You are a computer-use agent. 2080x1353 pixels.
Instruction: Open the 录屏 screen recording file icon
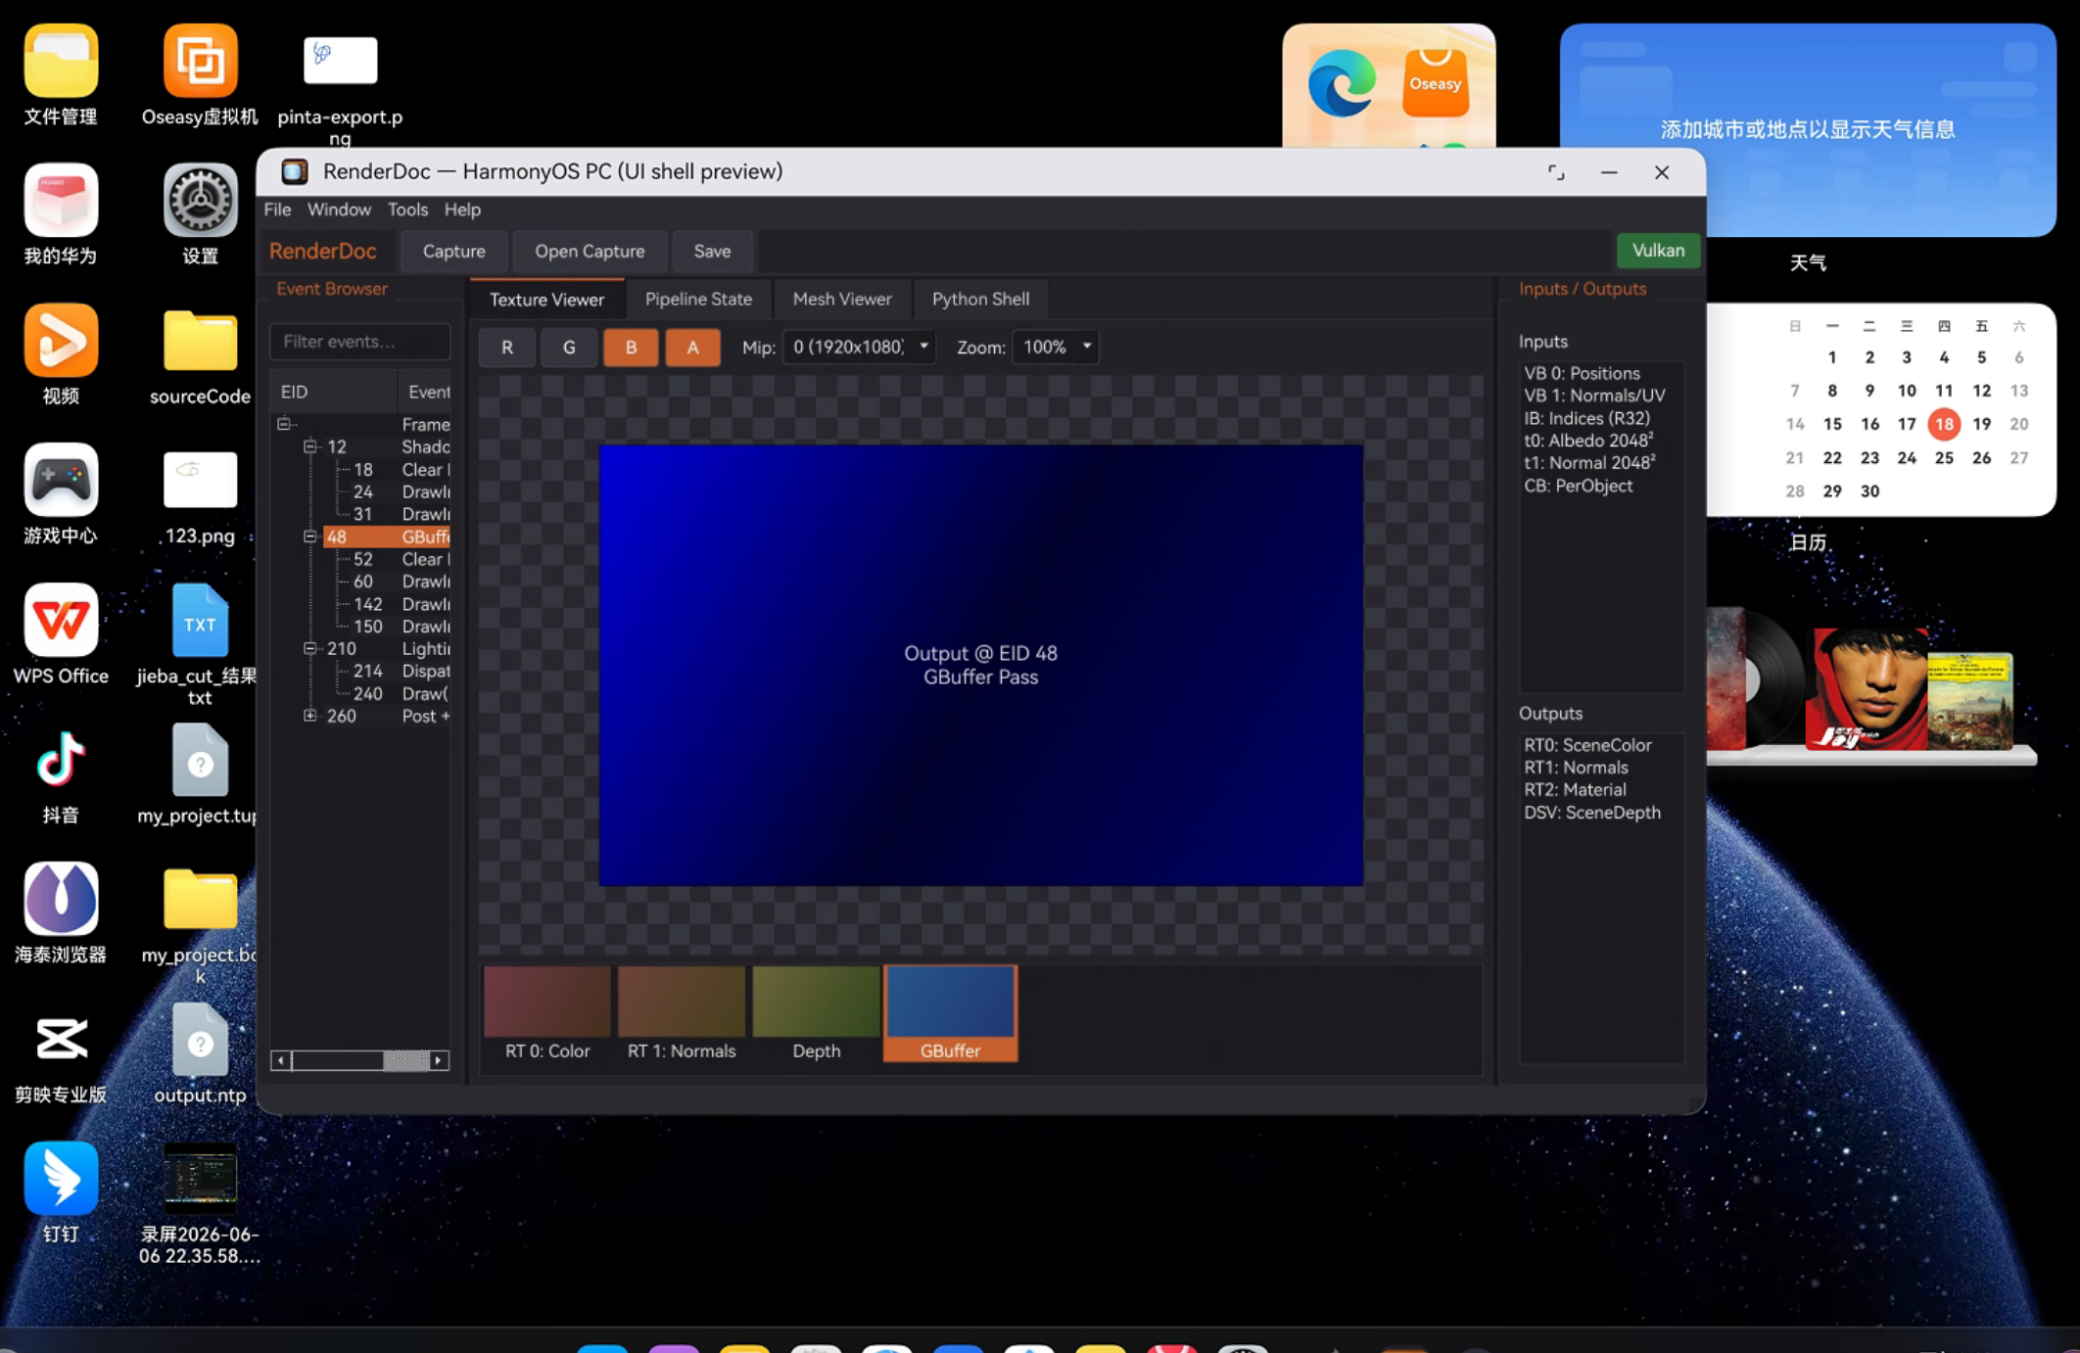(200, 1179)
